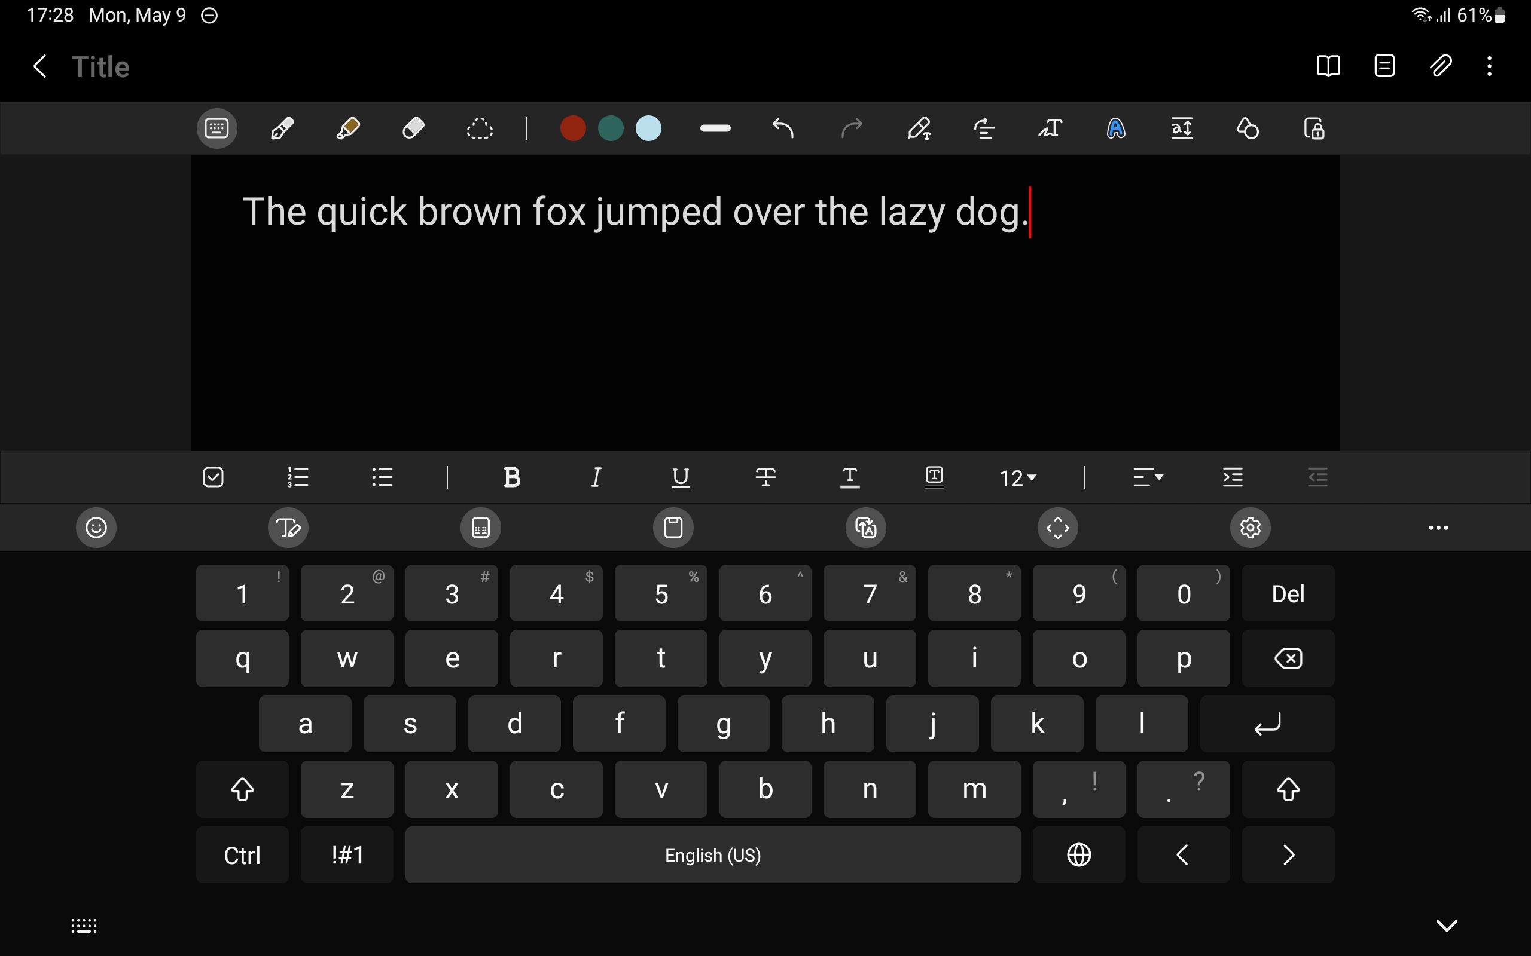This screenshot has width=1531, height=956.
Task: Collapse keyboard with down chevron
Action: click(1446, 926)
